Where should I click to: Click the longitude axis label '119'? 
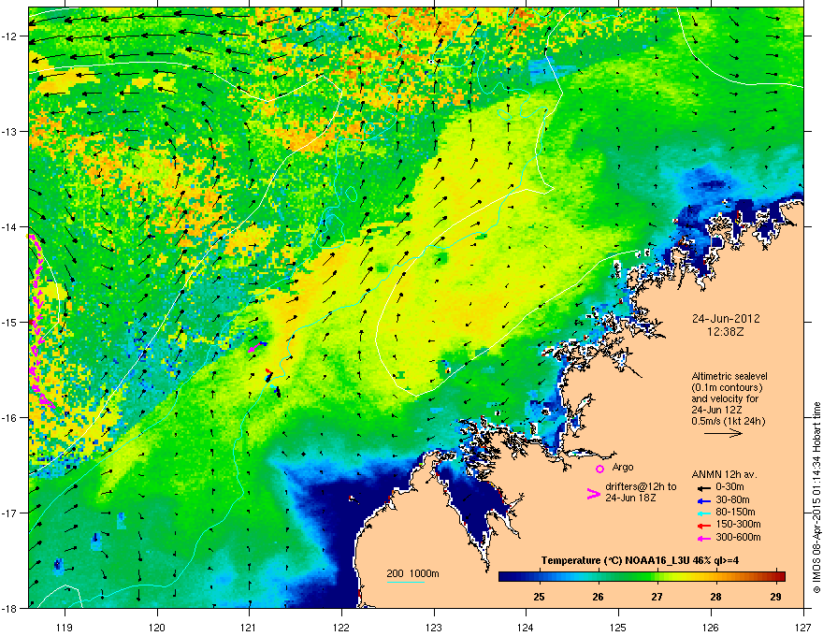[65, 627]
